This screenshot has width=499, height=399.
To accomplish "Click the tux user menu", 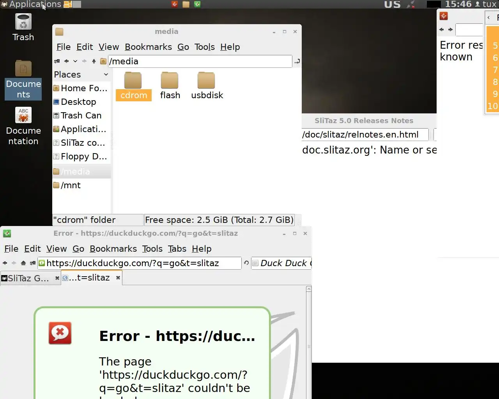I will point(485,4).
